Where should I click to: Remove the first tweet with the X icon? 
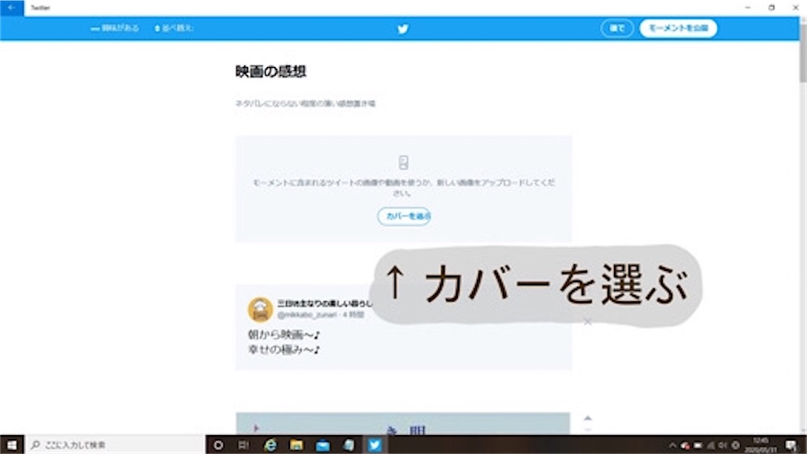tap(587, 322)
